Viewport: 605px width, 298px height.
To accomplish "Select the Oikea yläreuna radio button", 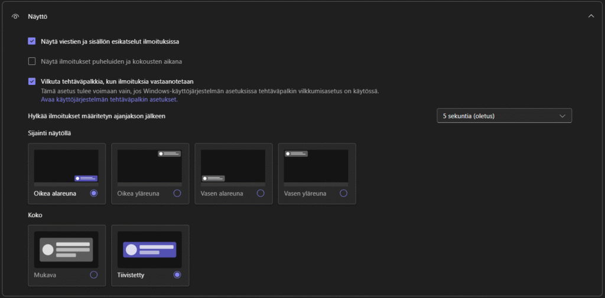I will [177, 193].
